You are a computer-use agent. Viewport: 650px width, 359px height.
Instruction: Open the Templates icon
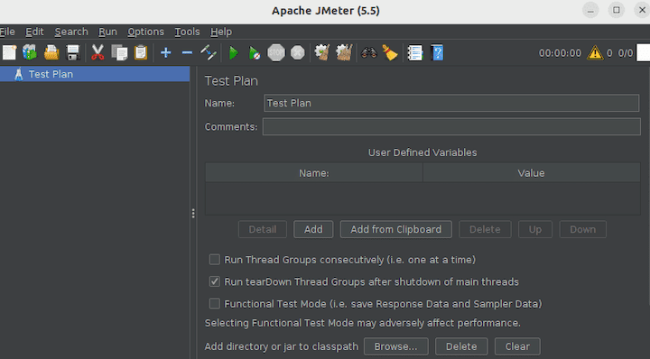[30, 52]
